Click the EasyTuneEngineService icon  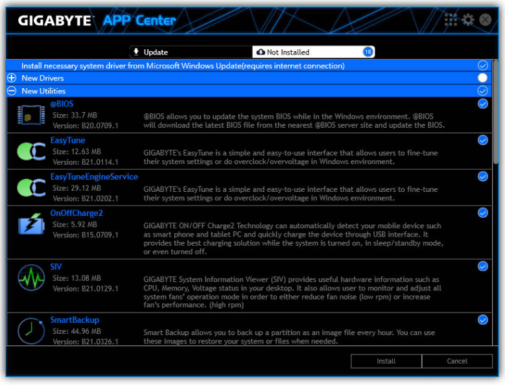30,187
